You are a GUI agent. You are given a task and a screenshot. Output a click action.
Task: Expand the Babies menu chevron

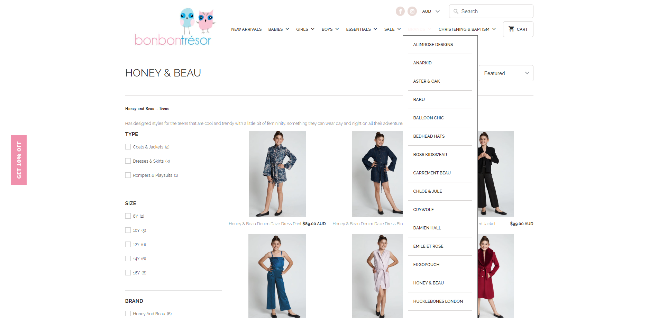click(287, 29)
